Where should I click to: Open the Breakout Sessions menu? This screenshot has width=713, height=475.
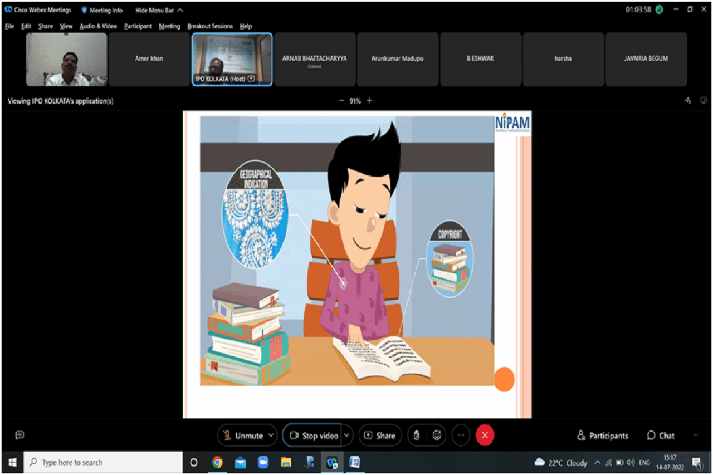click(209, 26)
